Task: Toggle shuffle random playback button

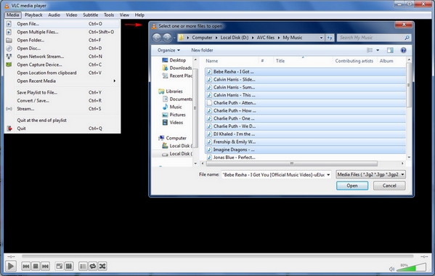Action: [102, 267]
